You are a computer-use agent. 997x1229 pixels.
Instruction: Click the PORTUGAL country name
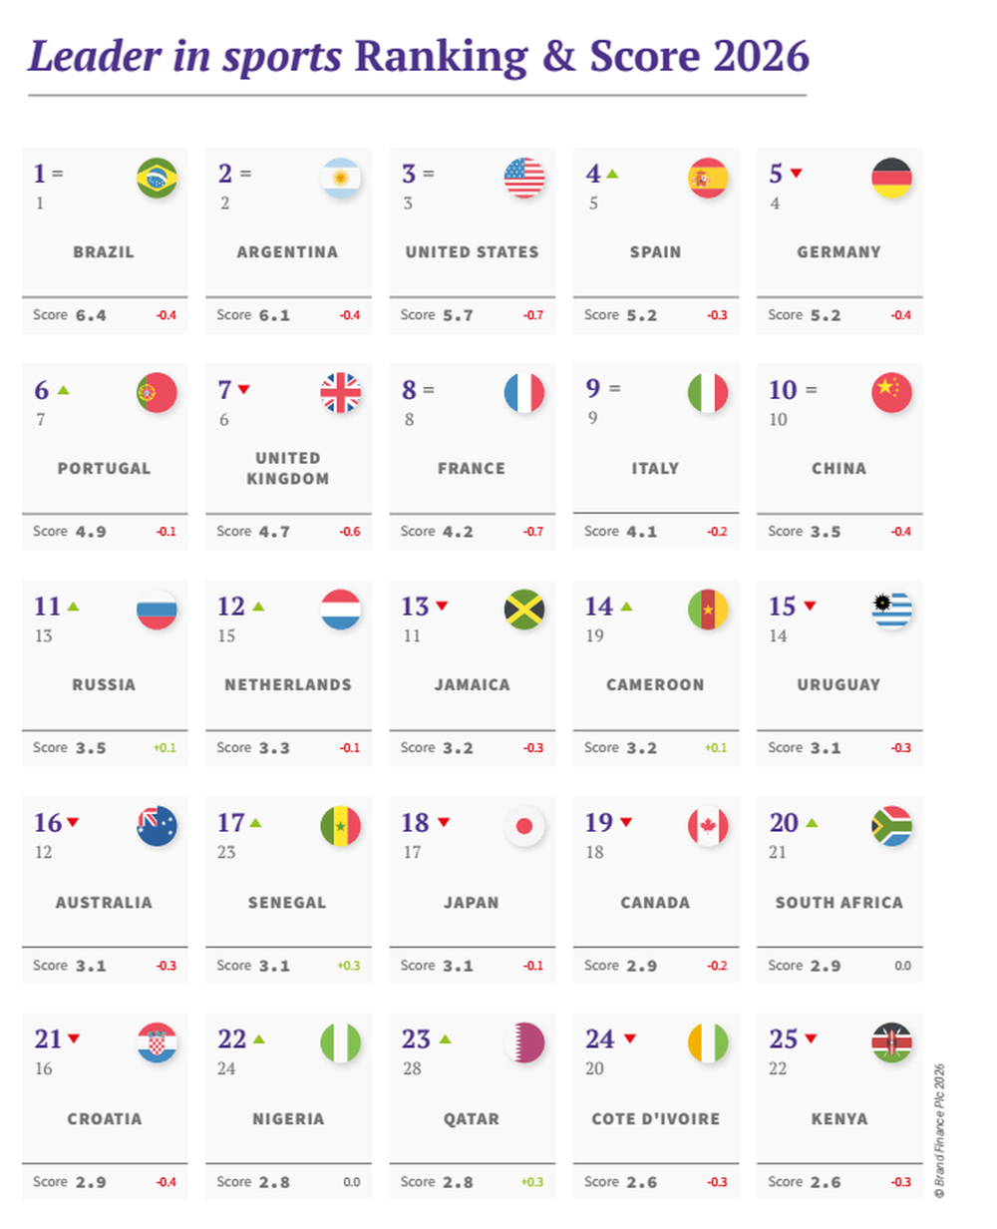click(104, 468)
